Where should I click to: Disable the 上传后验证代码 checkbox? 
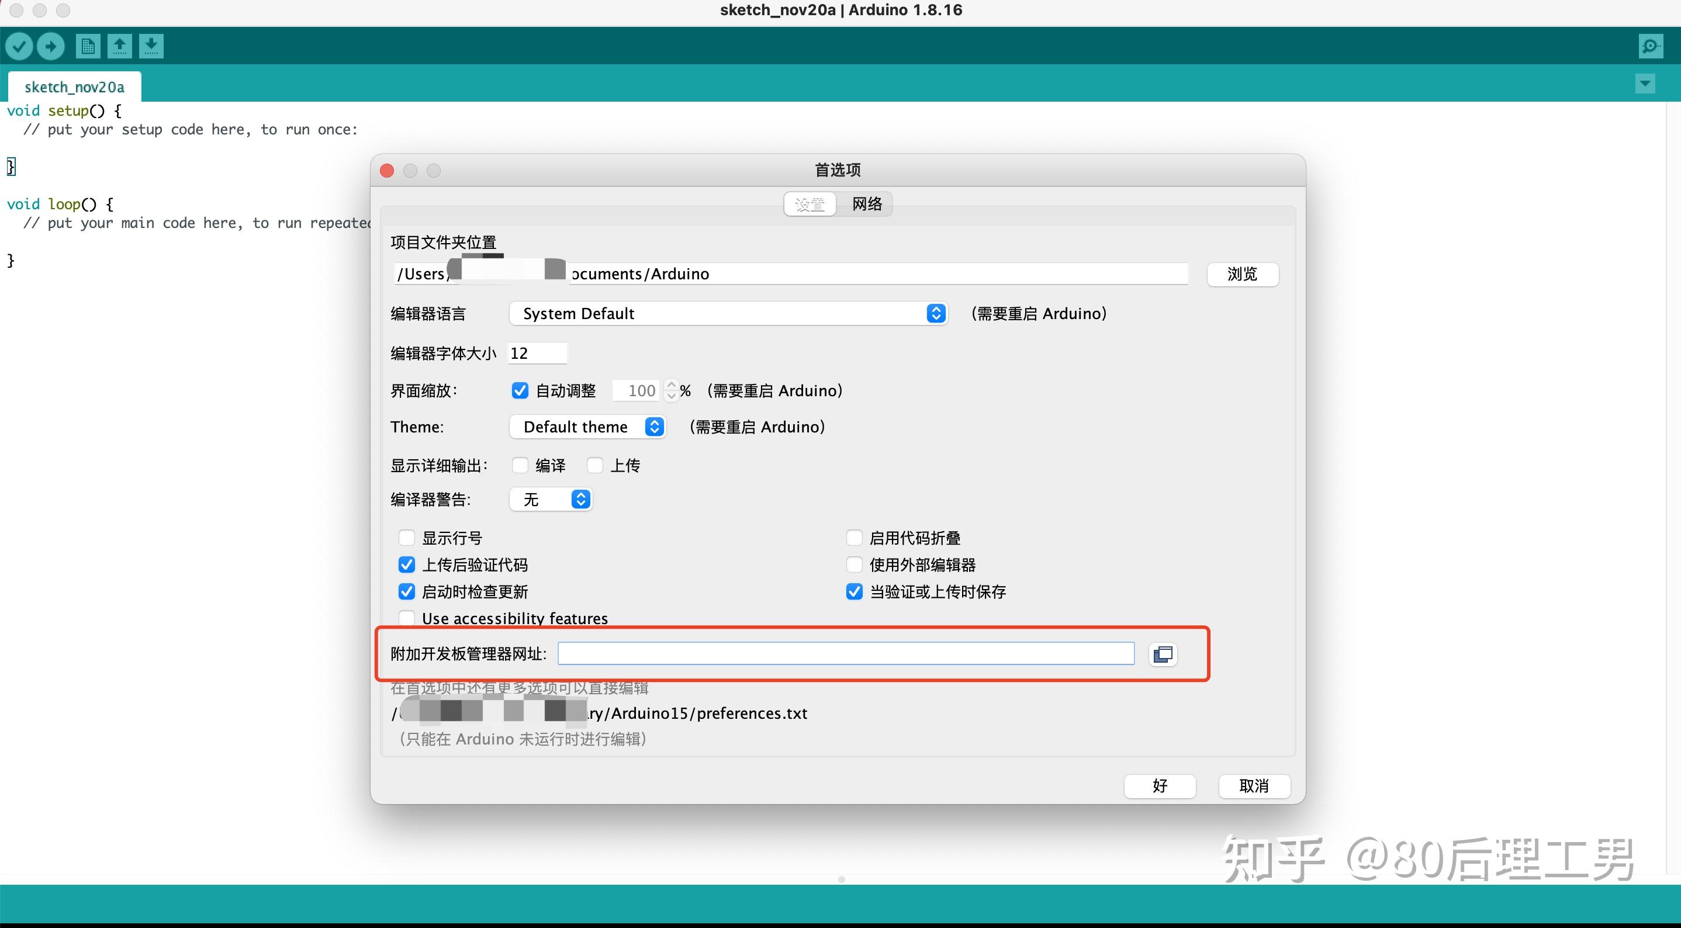point(407,565)
